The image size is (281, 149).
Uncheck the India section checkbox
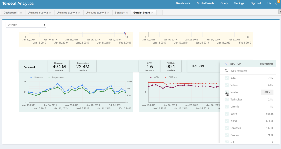(227, 78)
